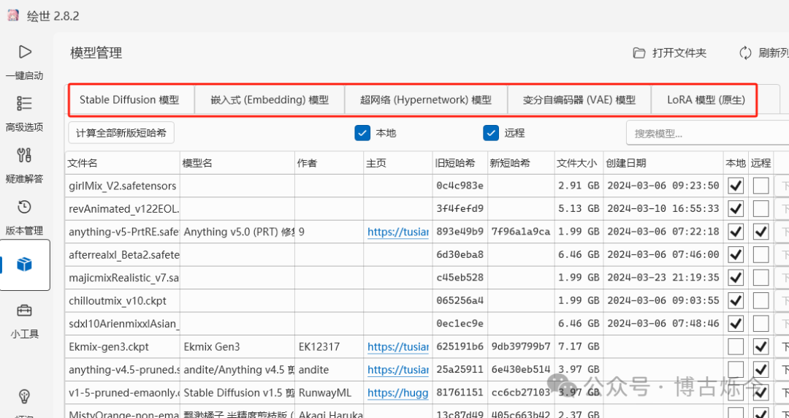Select revAnimated_v122EOL file name cell
The image size is (789, 418).
pos(122,208)
